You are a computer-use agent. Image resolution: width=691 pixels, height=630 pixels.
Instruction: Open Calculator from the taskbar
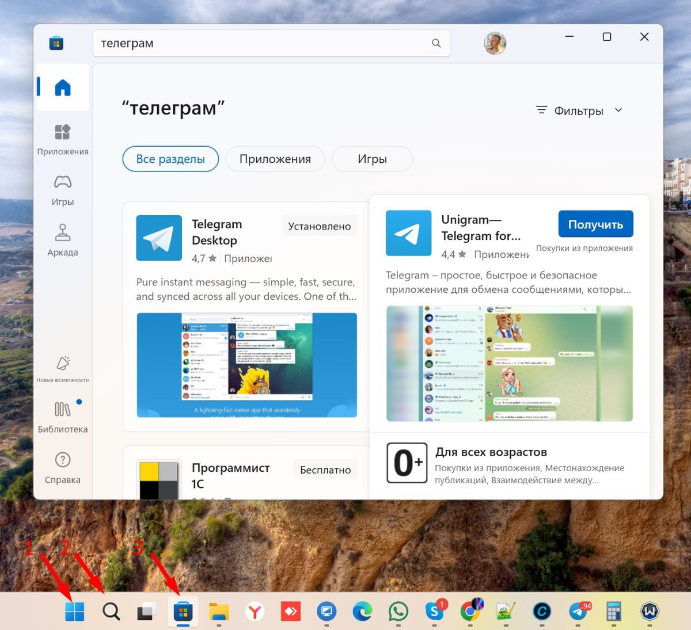tap(614, 612)
